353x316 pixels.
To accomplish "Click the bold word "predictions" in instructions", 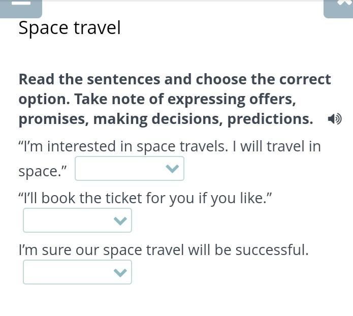I will (x=270, y=119).
